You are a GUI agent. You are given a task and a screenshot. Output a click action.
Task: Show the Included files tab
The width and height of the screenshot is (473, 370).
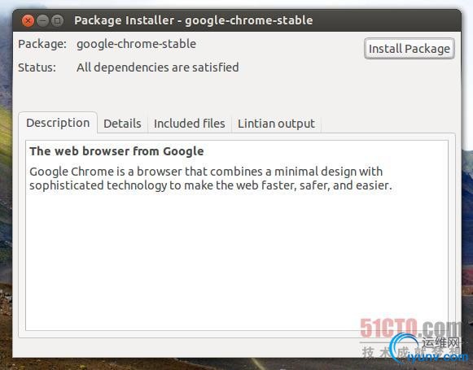pyautogui.click(x=190, y=124)
